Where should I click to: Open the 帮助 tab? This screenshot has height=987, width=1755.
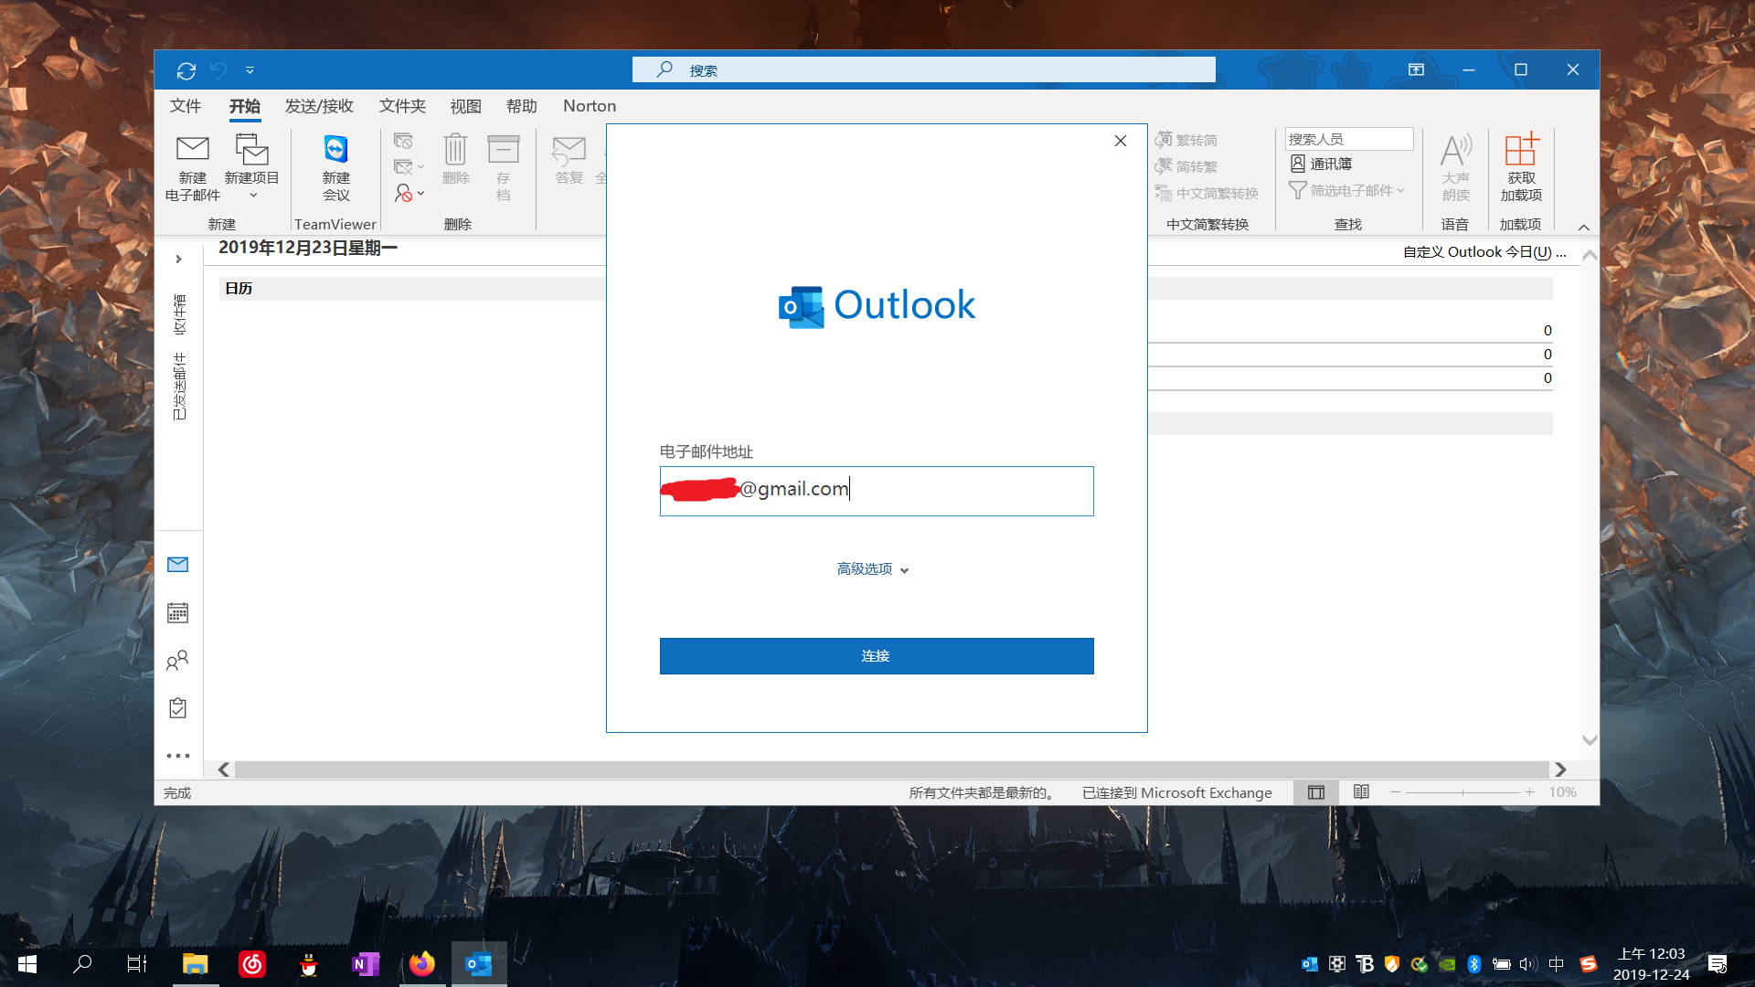tap(522, 106)
